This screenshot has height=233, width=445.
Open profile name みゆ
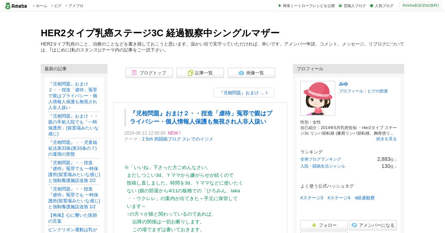(343, 84)
